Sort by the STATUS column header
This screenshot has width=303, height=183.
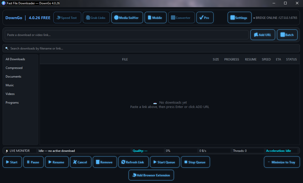tap(292, 59)
